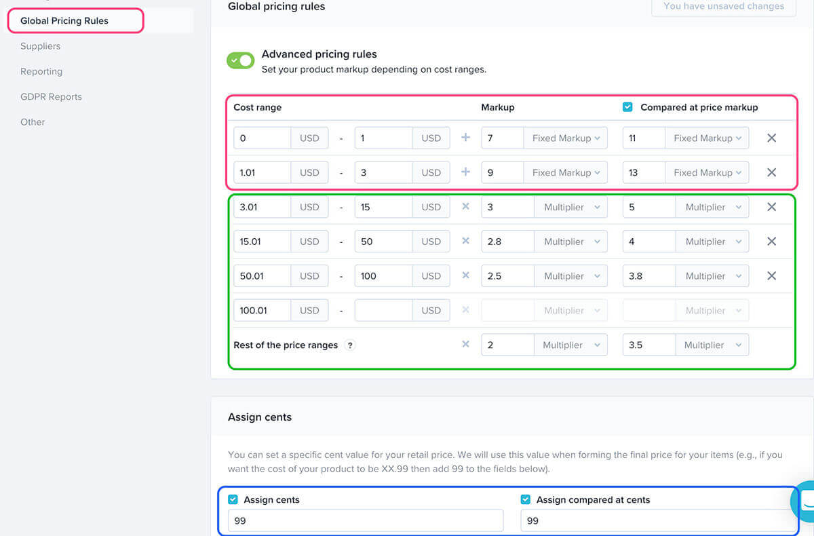Open GDPR Reports sidebar item

pyautogui.click(x=51, y=96)
